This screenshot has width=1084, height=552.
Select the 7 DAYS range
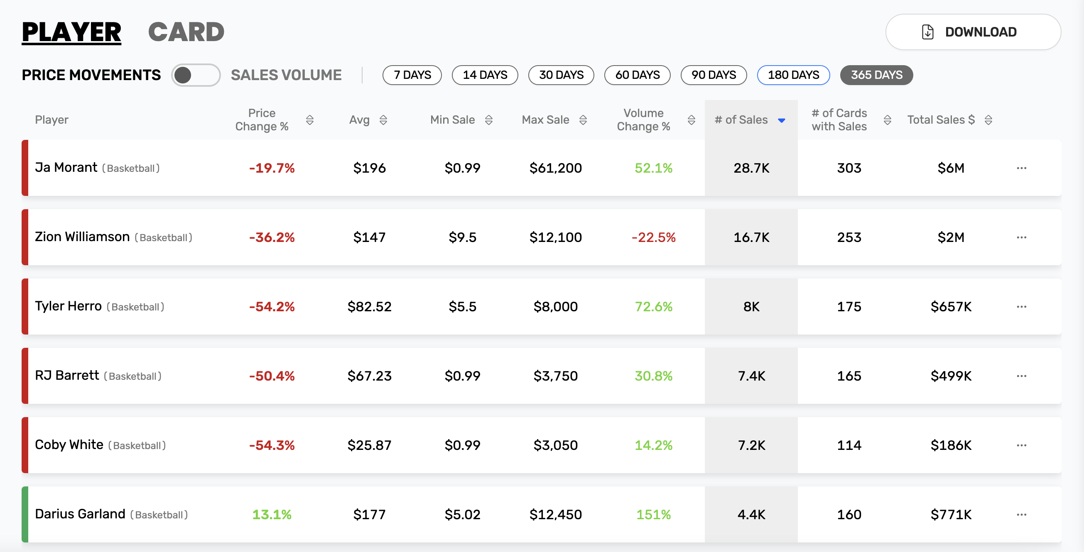(412, 75)
